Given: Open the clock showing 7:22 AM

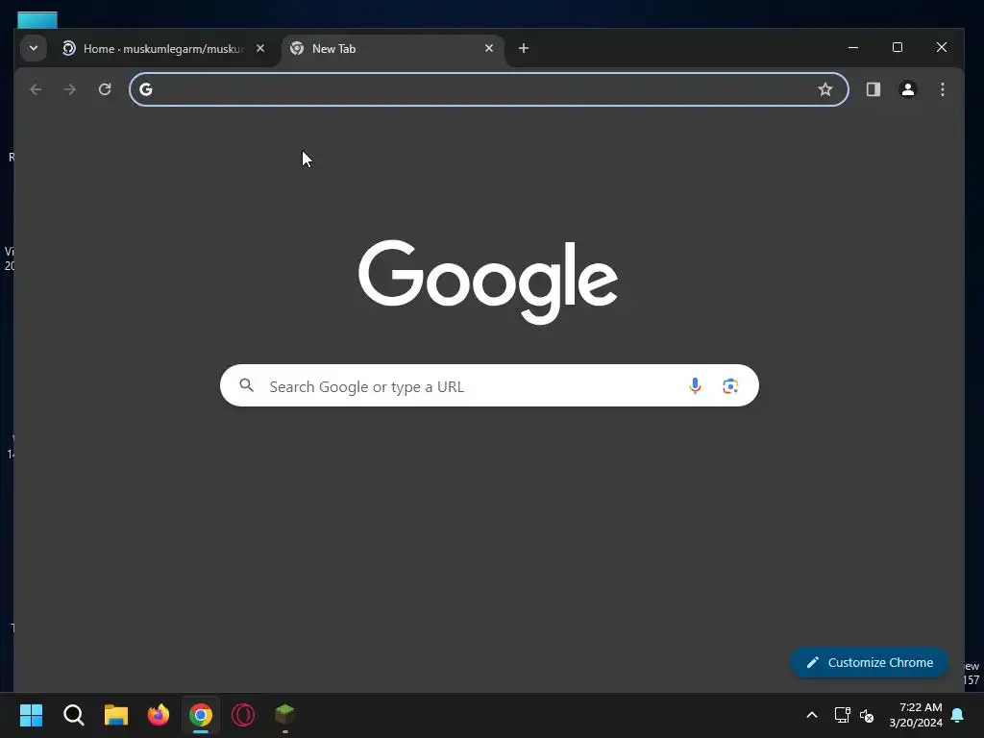Looking at the screenshot, I should coord(916,715).
